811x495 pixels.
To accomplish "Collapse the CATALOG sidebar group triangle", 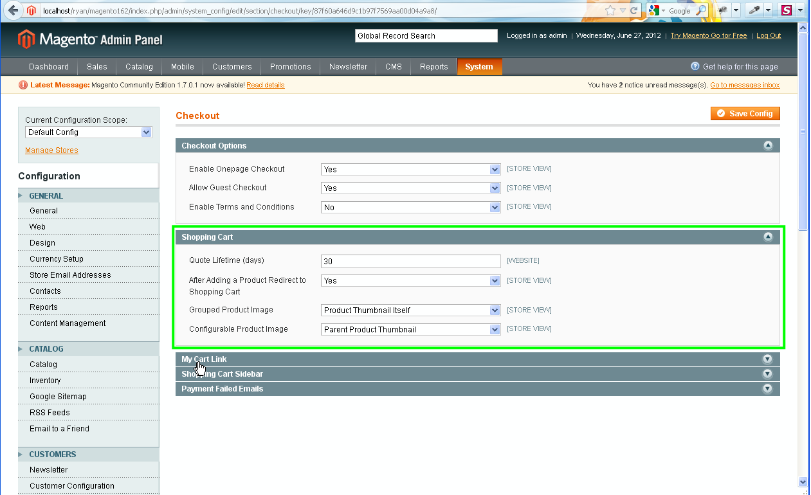I will (x=21, y=349).
